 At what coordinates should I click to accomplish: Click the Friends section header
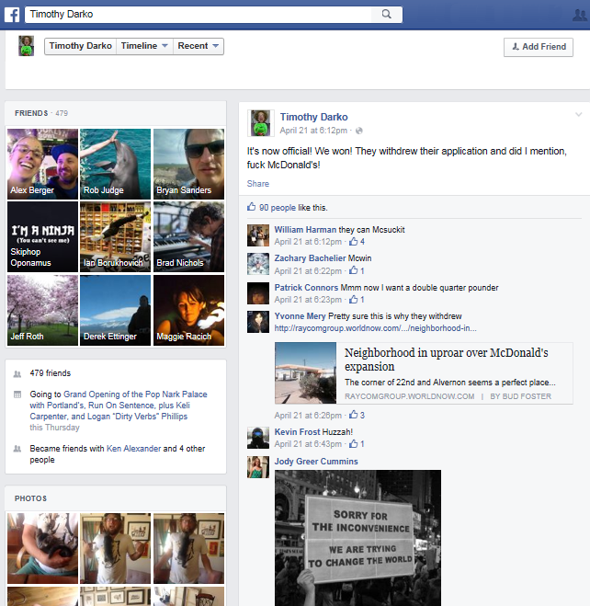[x=31, y=113]
